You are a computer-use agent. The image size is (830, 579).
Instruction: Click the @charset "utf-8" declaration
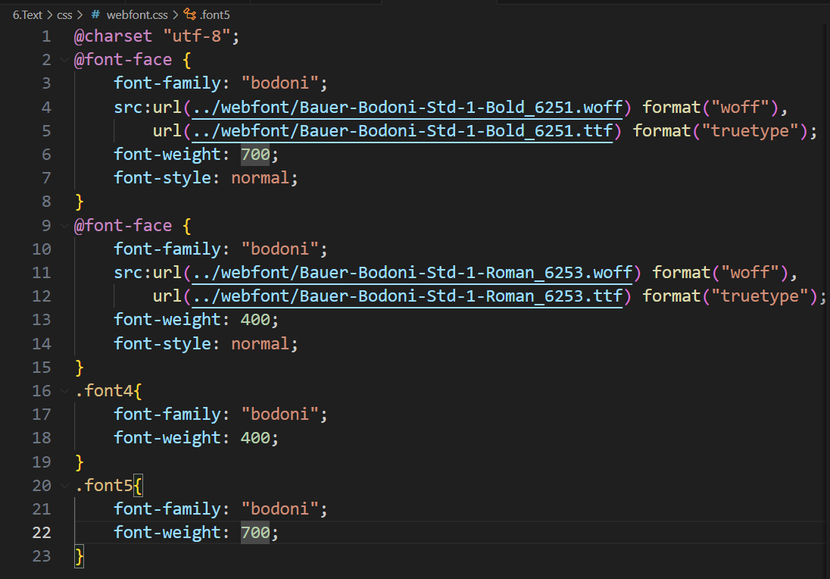157,36
